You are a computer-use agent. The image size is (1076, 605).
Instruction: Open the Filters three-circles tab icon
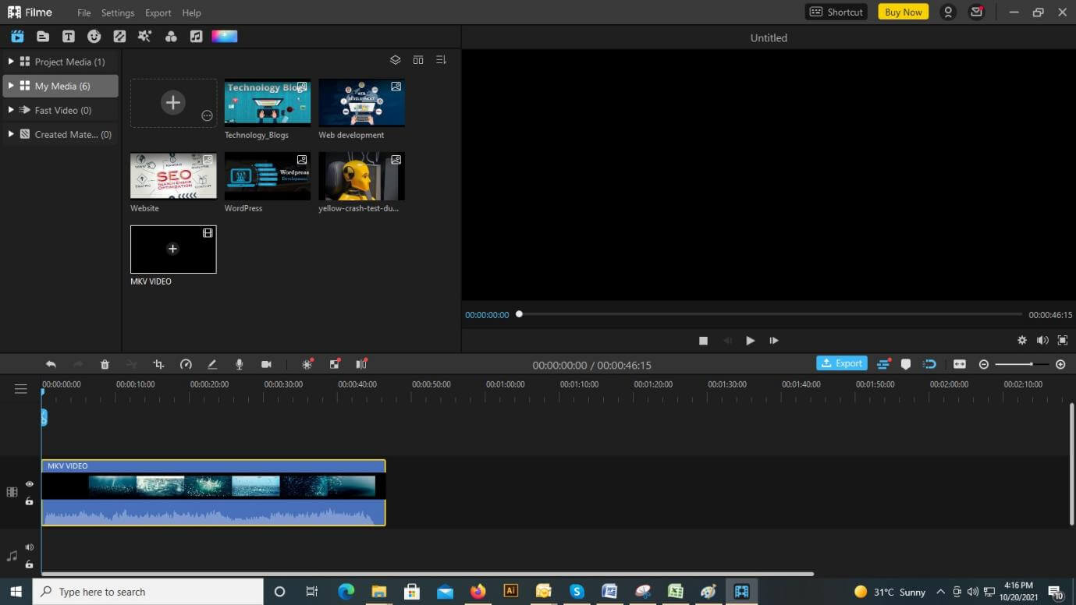tap(171, 36)
